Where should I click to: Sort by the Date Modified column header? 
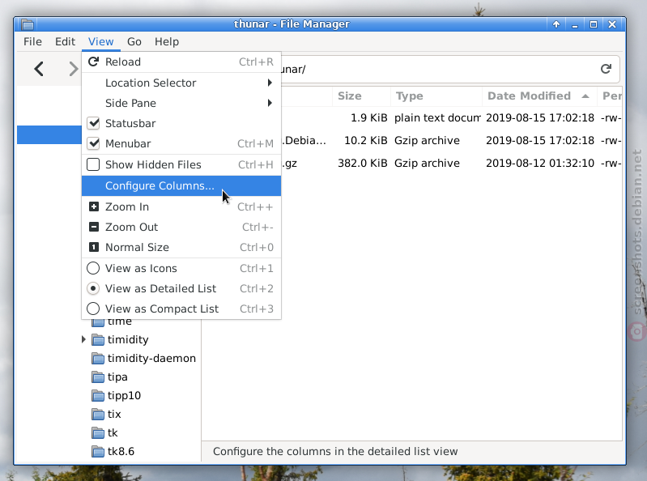(x=539, y=96)
